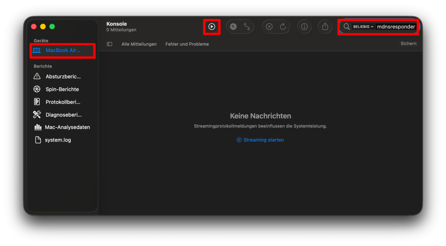Open system.log in sidebar
The width and height of the screenshot is (446, 246).
tap(58, 140)
